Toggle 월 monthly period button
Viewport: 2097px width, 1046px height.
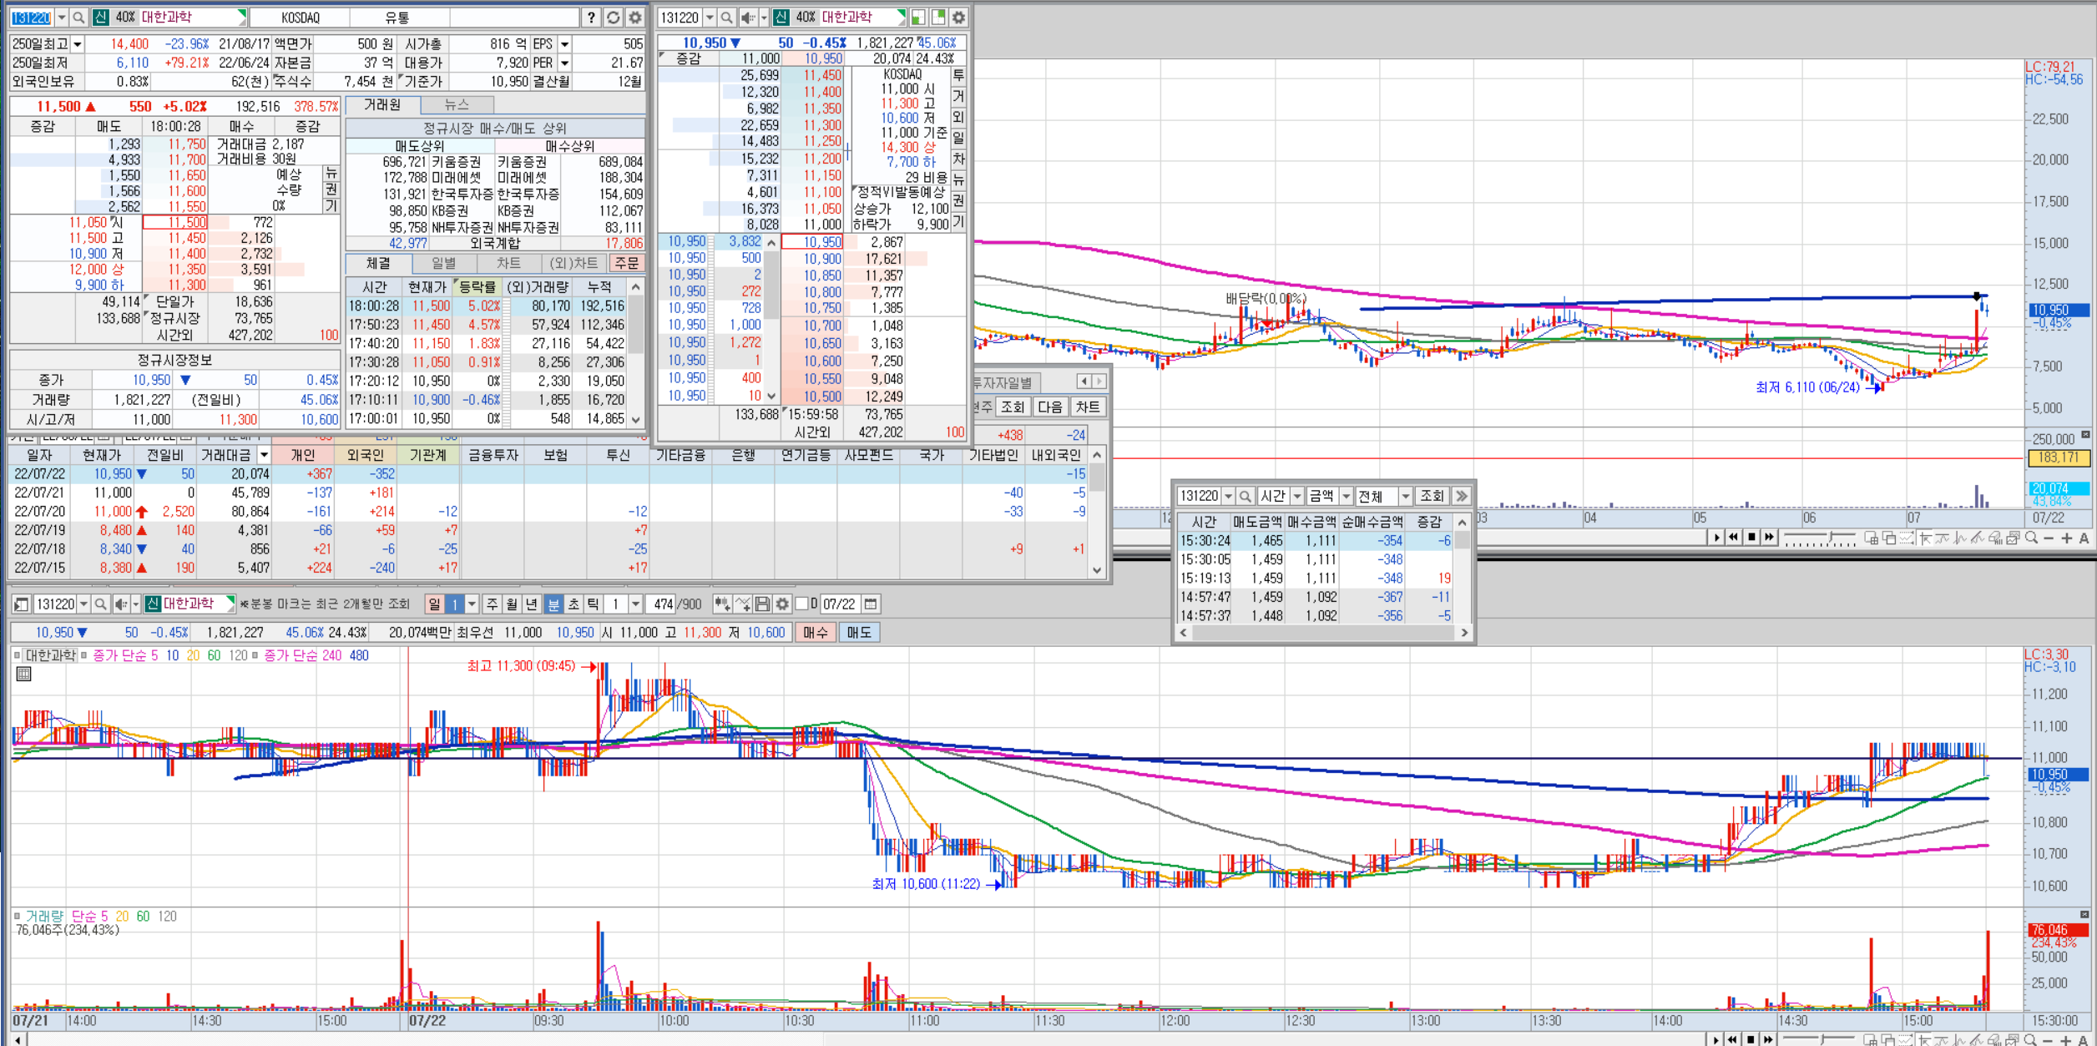point(512,604)
